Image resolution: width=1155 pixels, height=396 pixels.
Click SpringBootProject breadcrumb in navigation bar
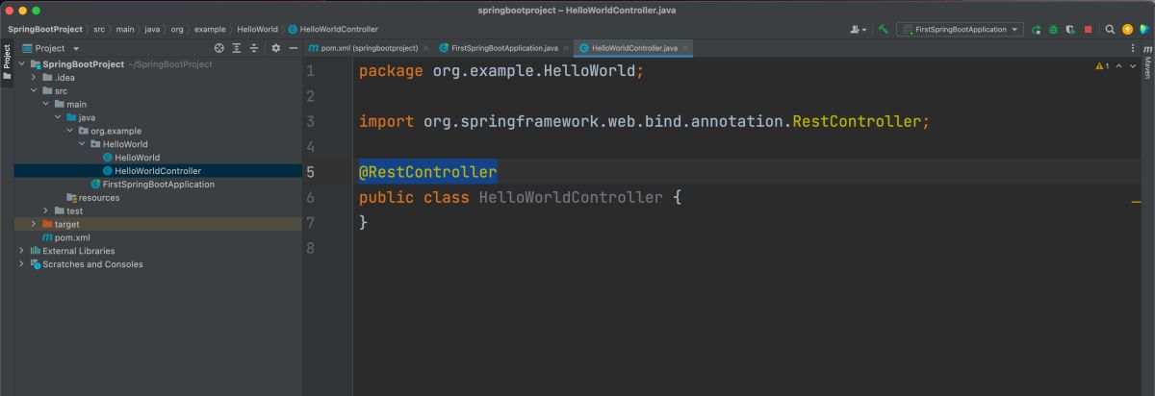(x=44, y=30)
